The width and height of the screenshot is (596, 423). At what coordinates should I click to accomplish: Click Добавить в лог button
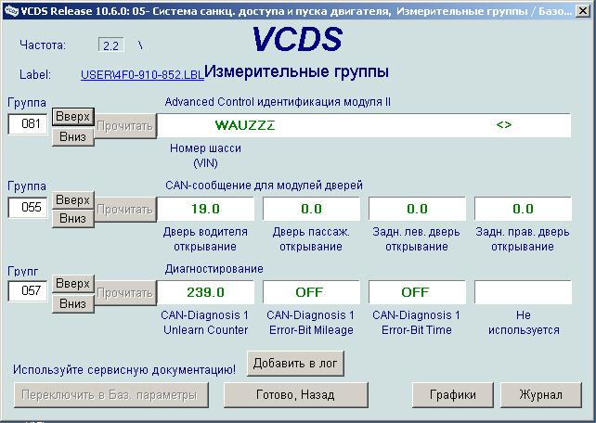(x=295, y=365)
